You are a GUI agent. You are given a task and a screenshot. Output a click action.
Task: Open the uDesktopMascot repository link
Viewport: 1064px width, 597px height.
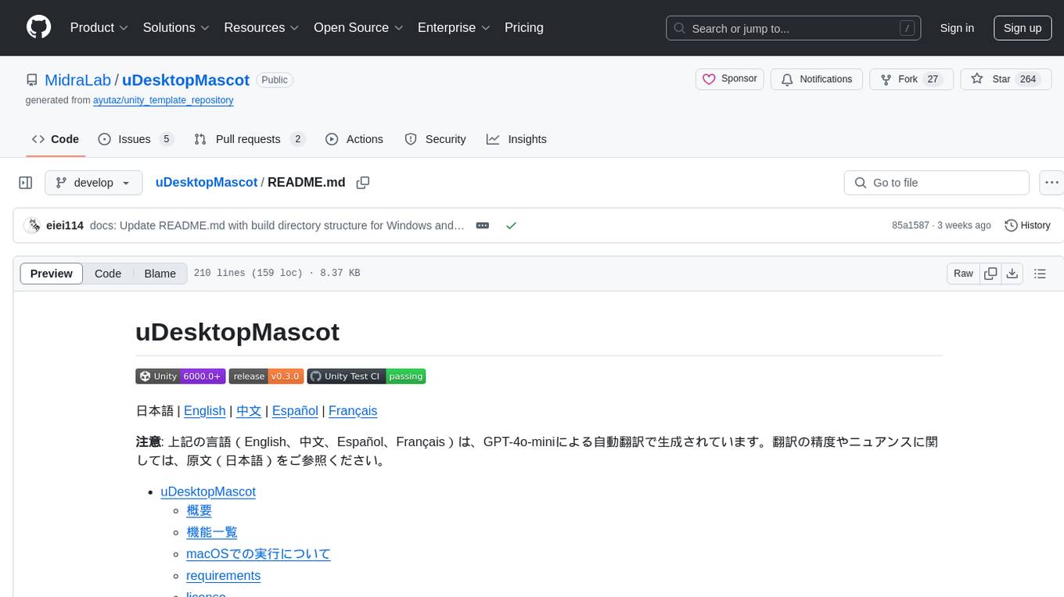tap(185, 80)
